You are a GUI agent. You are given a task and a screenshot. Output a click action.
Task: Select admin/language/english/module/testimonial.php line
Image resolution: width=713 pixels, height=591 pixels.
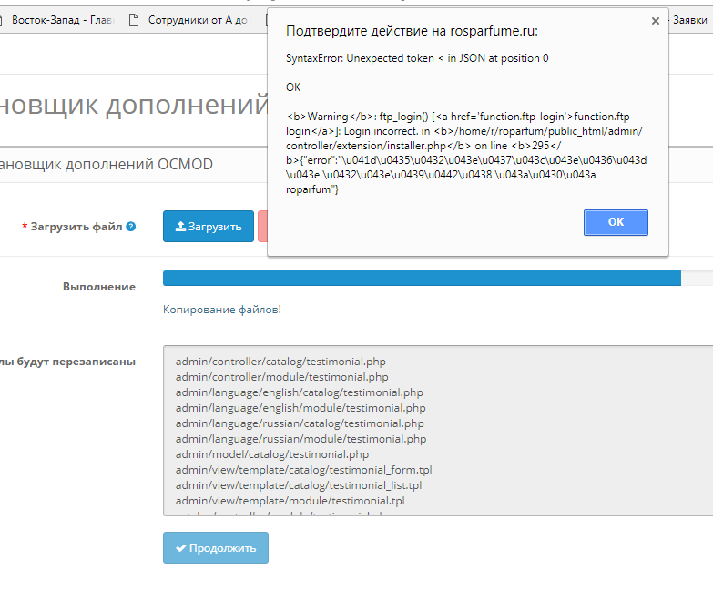(x=300, y=408)
